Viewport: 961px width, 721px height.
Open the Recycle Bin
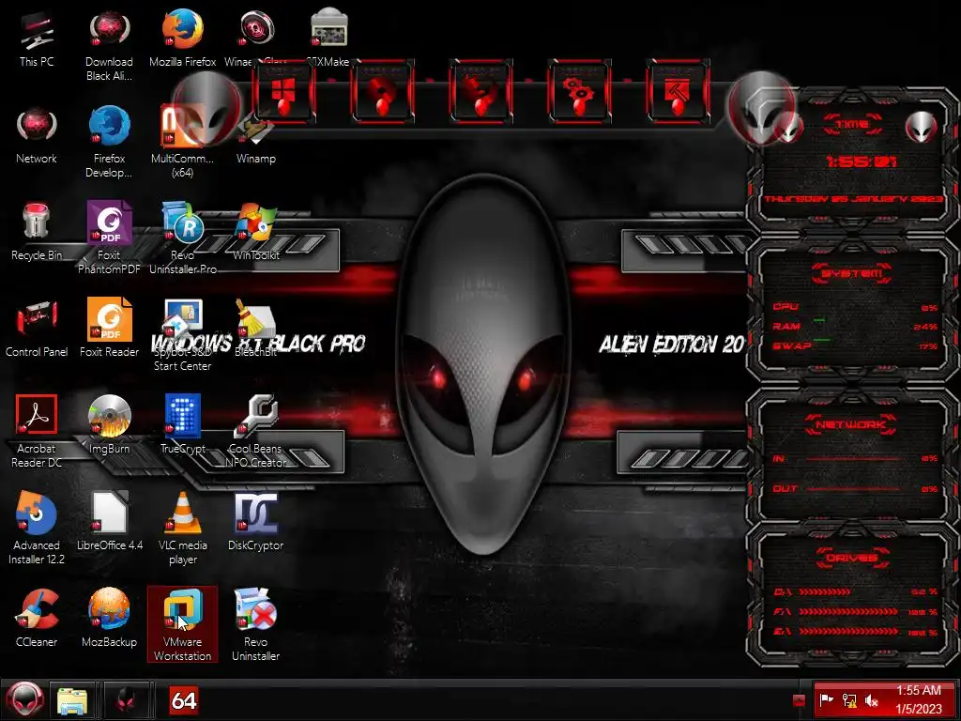pyautogui.click(x=37, y=232)
